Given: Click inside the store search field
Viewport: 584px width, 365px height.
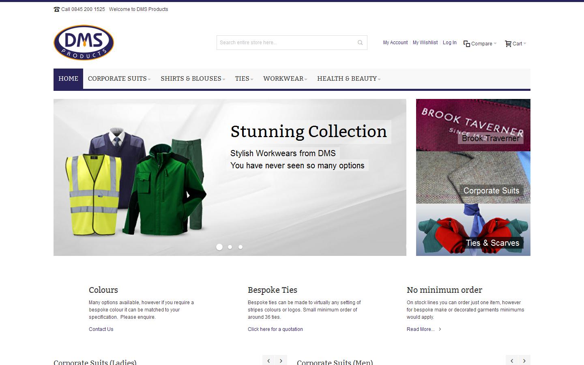Looking at the screenshot, I should tap(284, 42).
